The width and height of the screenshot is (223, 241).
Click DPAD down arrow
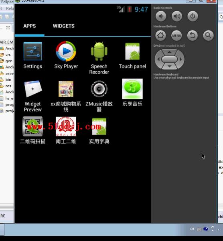[x=170, y=66]
